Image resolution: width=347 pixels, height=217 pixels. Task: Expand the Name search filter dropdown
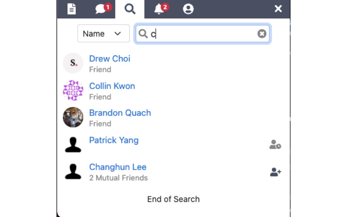pyautogui.click(x=104, y=33)
